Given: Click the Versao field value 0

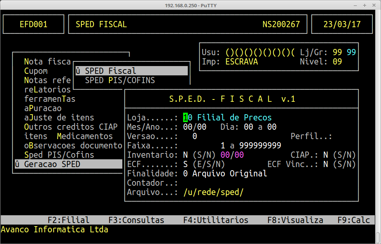Looking at the screenshot, I should (x=195, y=136).
